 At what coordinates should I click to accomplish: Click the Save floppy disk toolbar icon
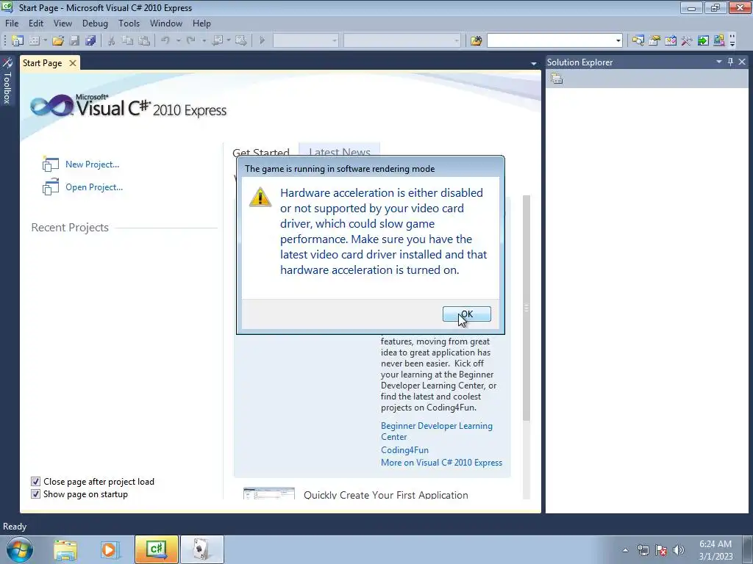[74, 41]
